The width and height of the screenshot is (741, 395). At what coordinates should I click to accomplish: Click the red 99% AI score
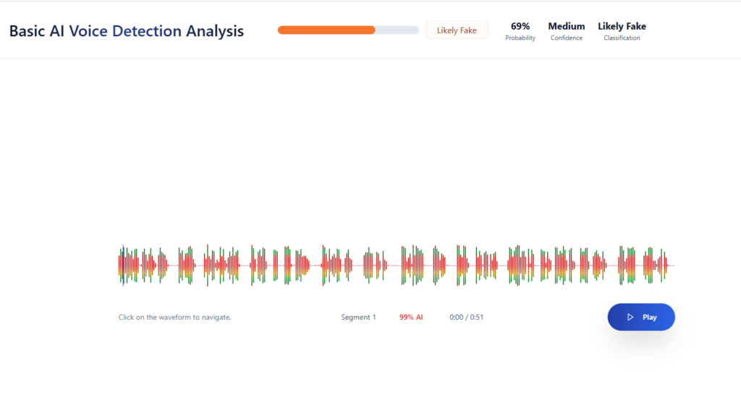[410, 317]
